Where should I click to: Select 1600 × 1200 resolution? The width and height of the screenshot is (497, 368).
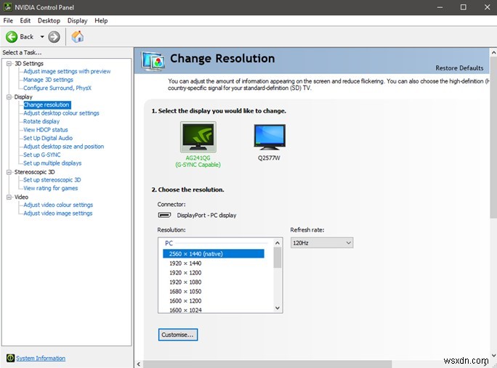185,301
